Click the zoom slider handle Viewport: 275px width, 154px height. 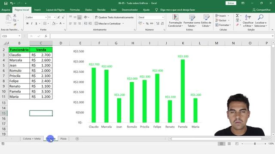coord(255,144)
